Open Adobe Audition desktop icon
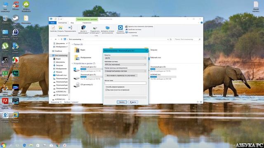 (x=16, y=75)
